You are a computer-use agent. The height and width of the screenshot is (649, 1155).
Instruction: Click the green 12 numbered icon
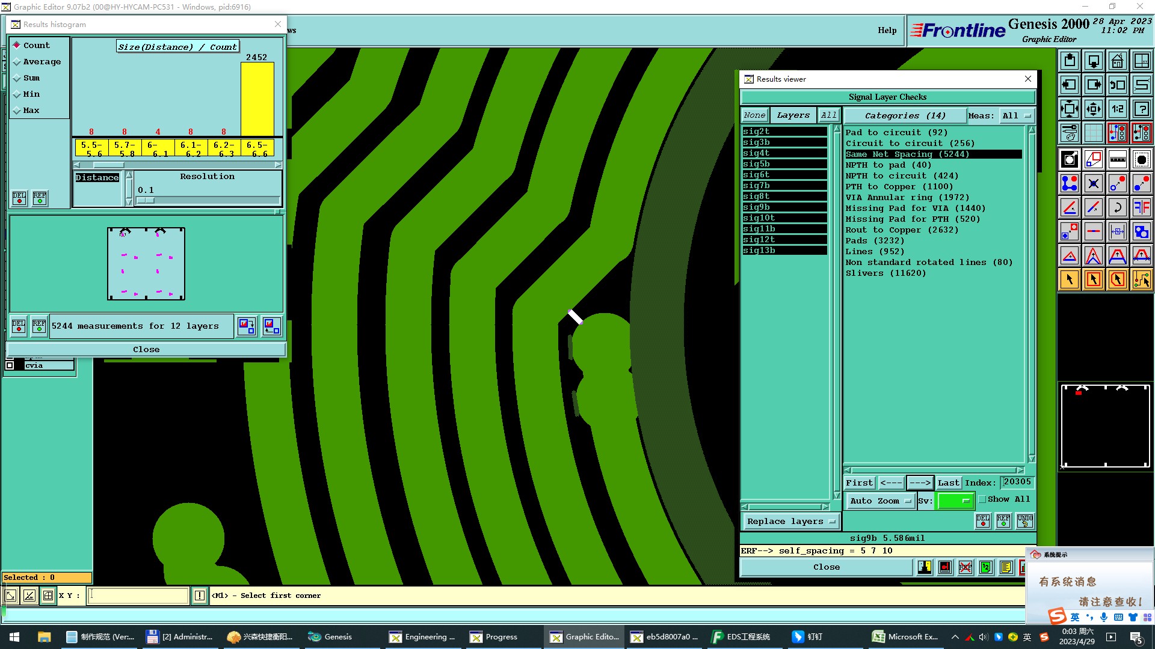click(986, 567)
